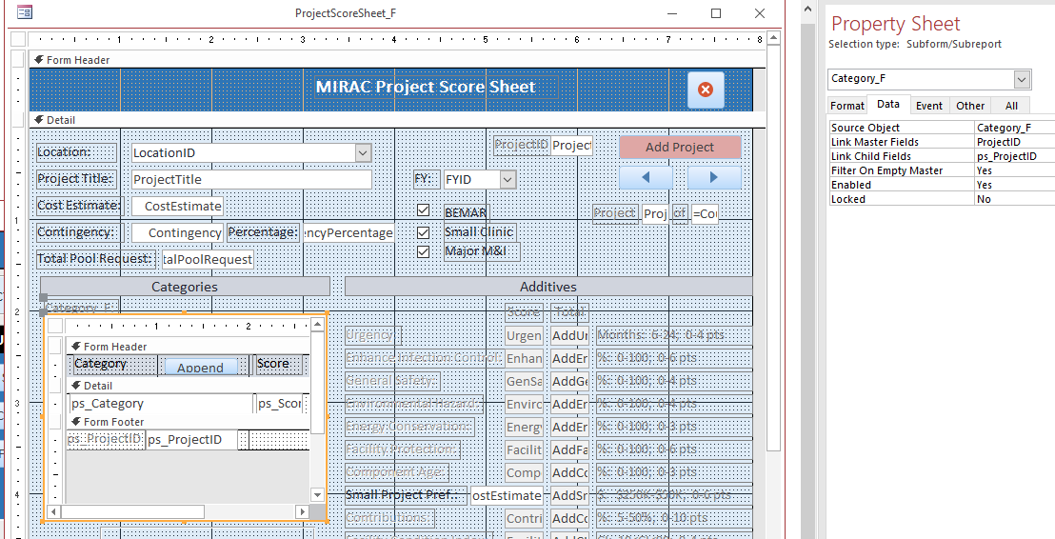
Task: Click the red X close form button
Action: [x=706, y=90]
